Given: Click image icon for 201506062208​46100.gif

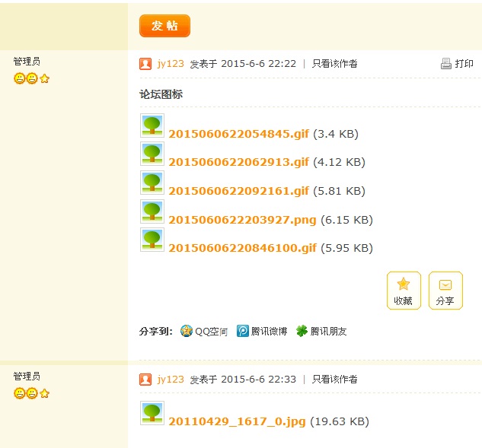Looking at the screenshot, I should click(x=152, y=240).
